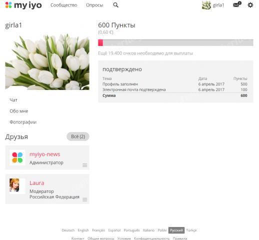The image size is (259, 240).
Task: Click the my iyo logo
Action: pos(23,5)
